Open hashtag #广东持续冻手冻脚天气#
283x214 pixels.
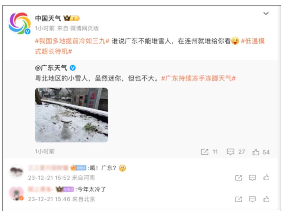click(x=198, y=78)
